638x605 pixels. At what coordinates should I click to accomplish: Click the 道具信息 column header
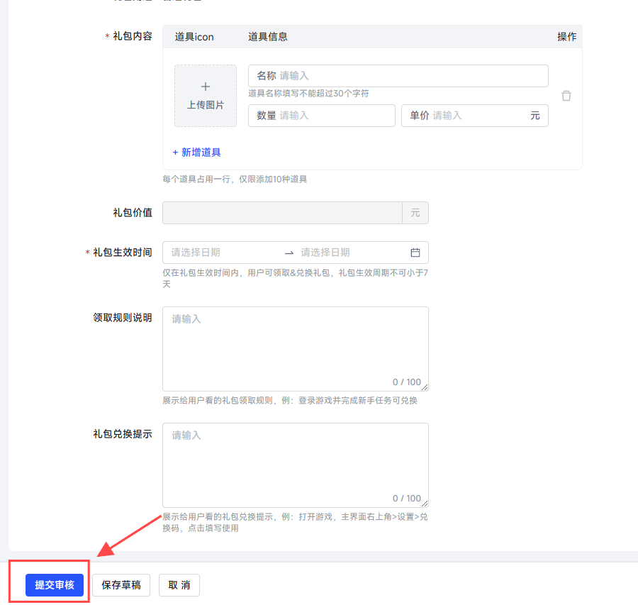[x=268, y=37]
